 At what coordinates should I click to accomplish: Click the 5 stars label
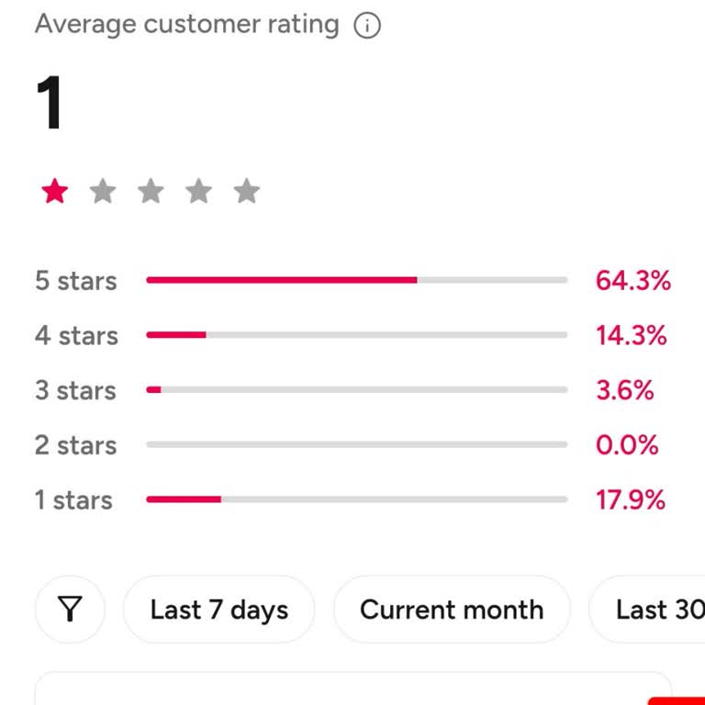[x=76, y=281]
